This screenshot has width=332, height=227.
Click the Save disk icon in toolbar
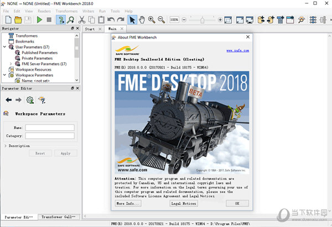28,20
